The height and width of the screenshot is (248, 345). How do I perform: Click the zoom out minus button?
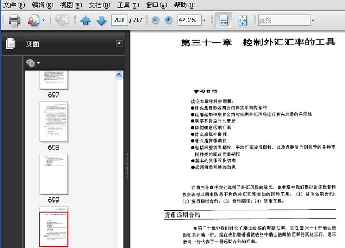pos(156,21)
